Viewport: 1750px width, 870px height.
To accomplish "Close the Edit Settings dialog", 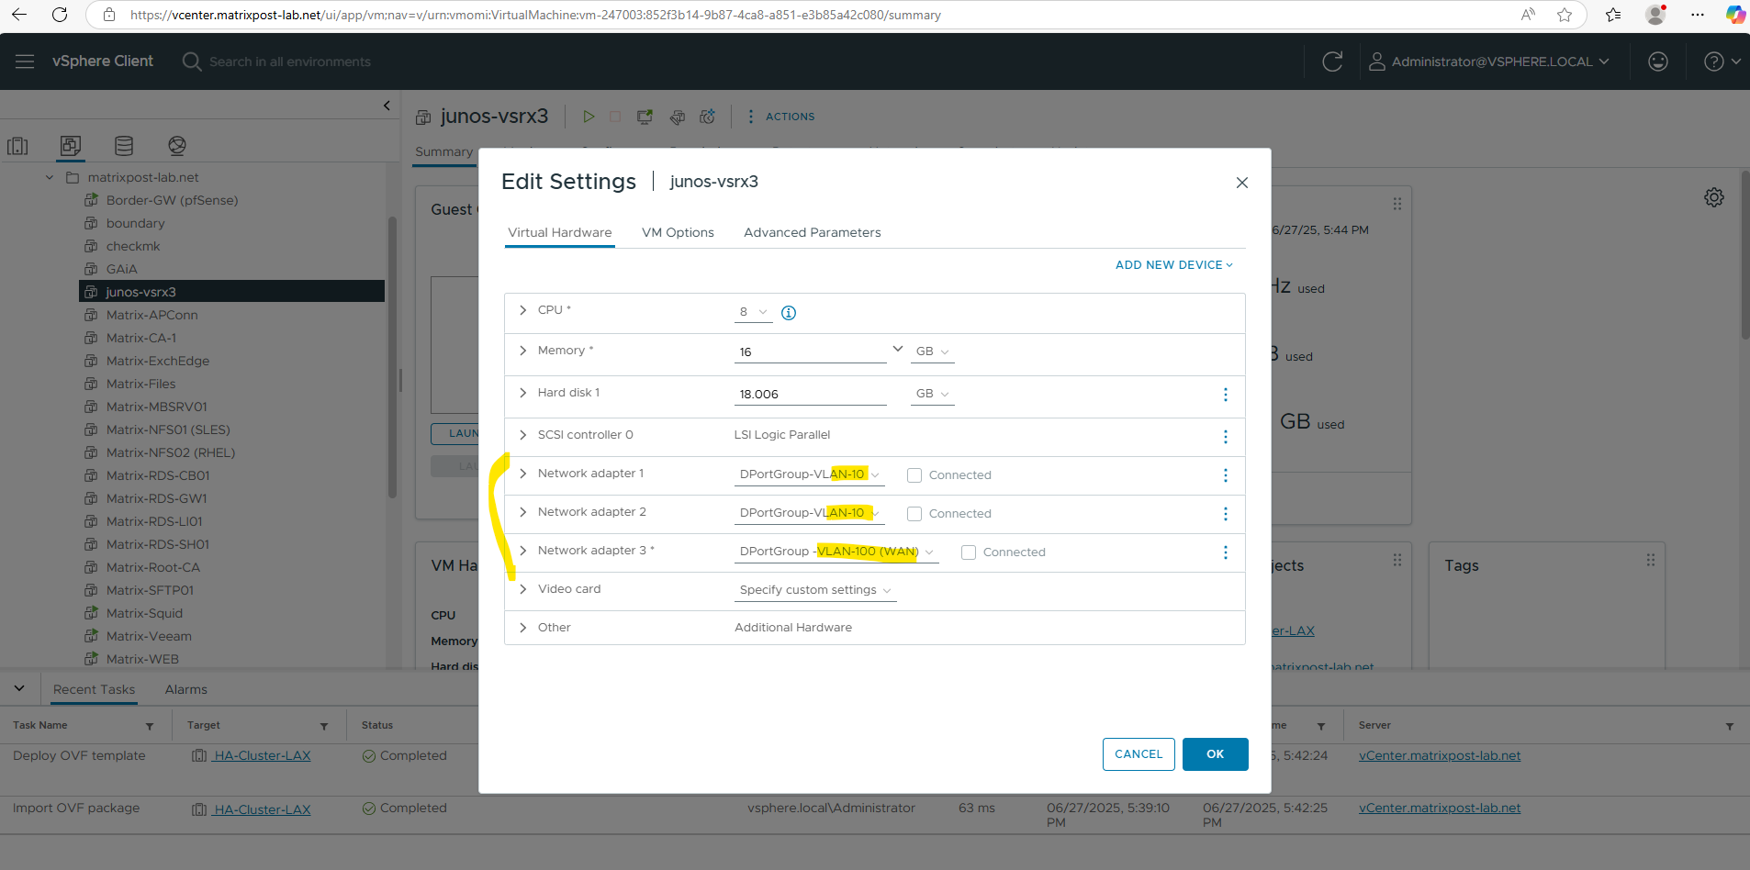I will (1242, 183).
